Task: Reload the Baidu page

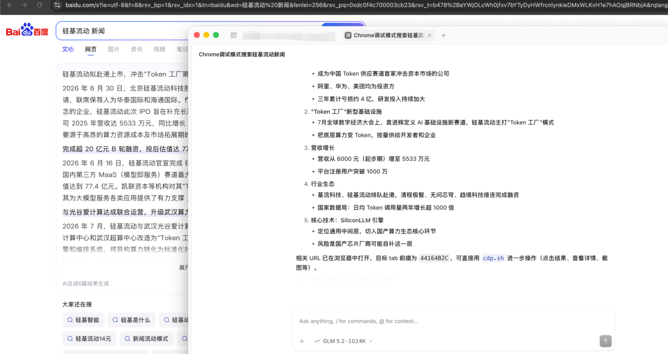Action: (x=39, y=5)
